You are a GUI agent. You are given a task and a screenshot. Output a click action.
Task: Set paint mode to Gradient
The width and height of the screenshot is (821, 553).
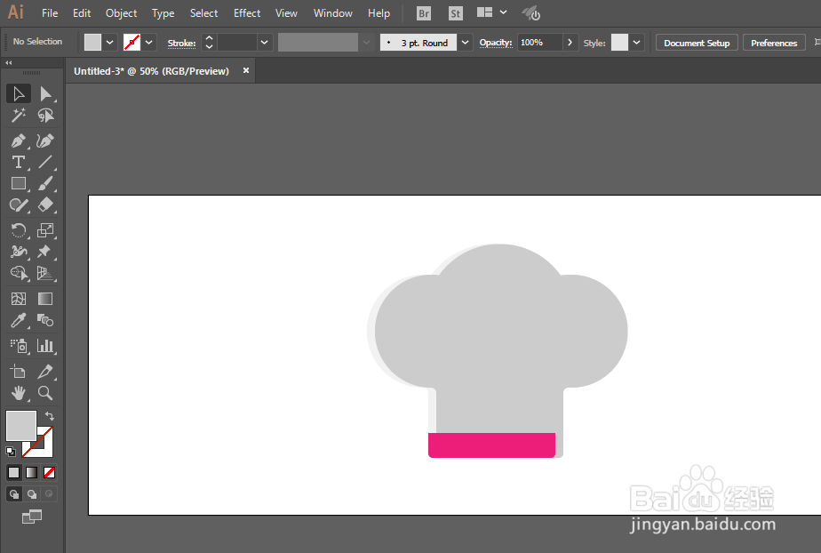[x=32, y=473]
